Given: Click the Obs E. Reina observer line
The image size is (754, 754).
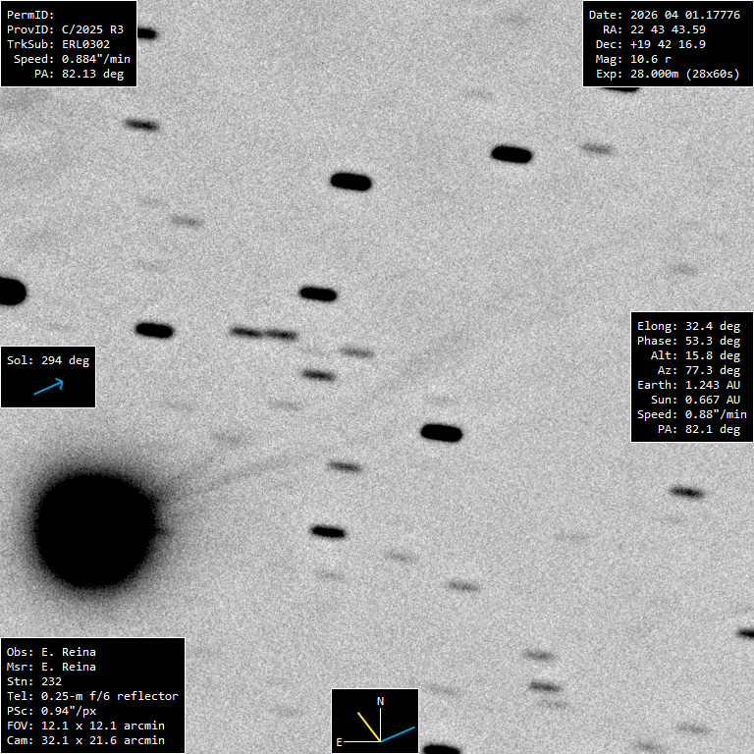Looking at the screenshot, I should click(51, 652).
